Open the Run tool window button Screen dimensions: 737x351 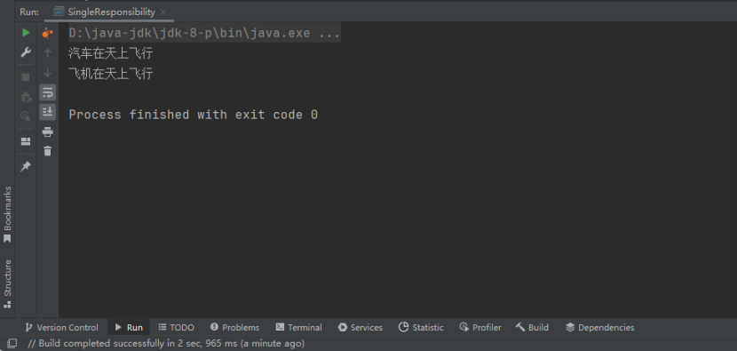129,328
